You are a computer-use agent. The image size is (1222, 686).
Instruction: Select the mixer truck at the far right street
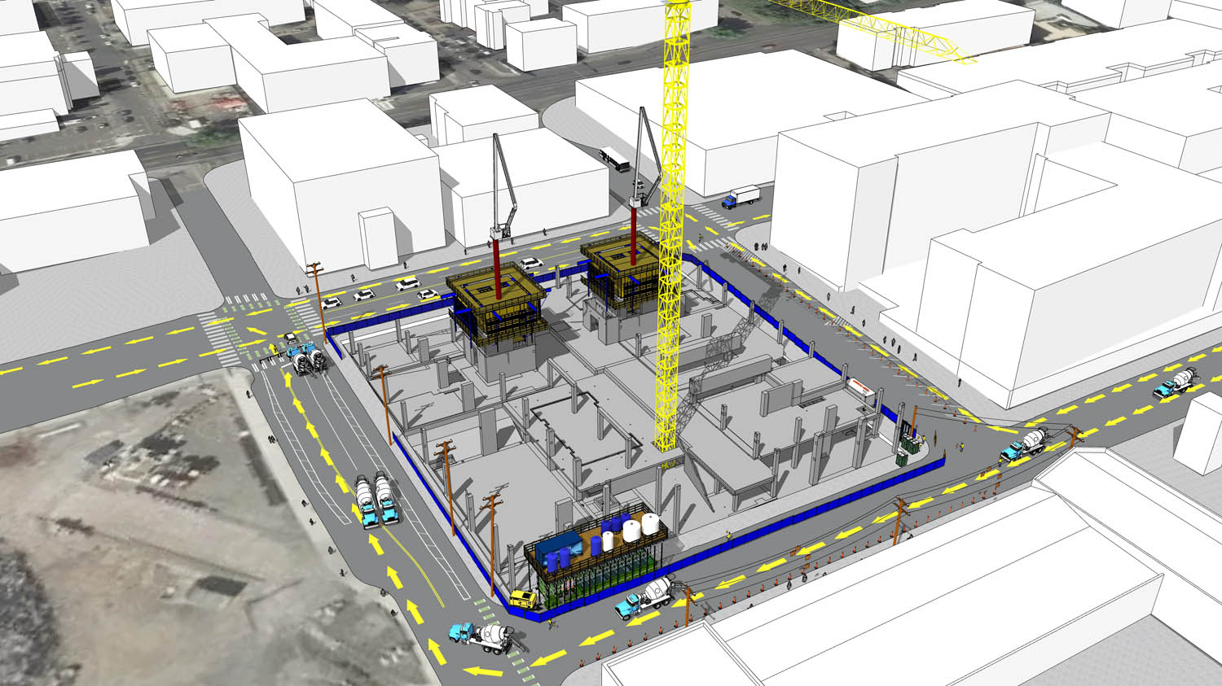(x=1175, y=383)
